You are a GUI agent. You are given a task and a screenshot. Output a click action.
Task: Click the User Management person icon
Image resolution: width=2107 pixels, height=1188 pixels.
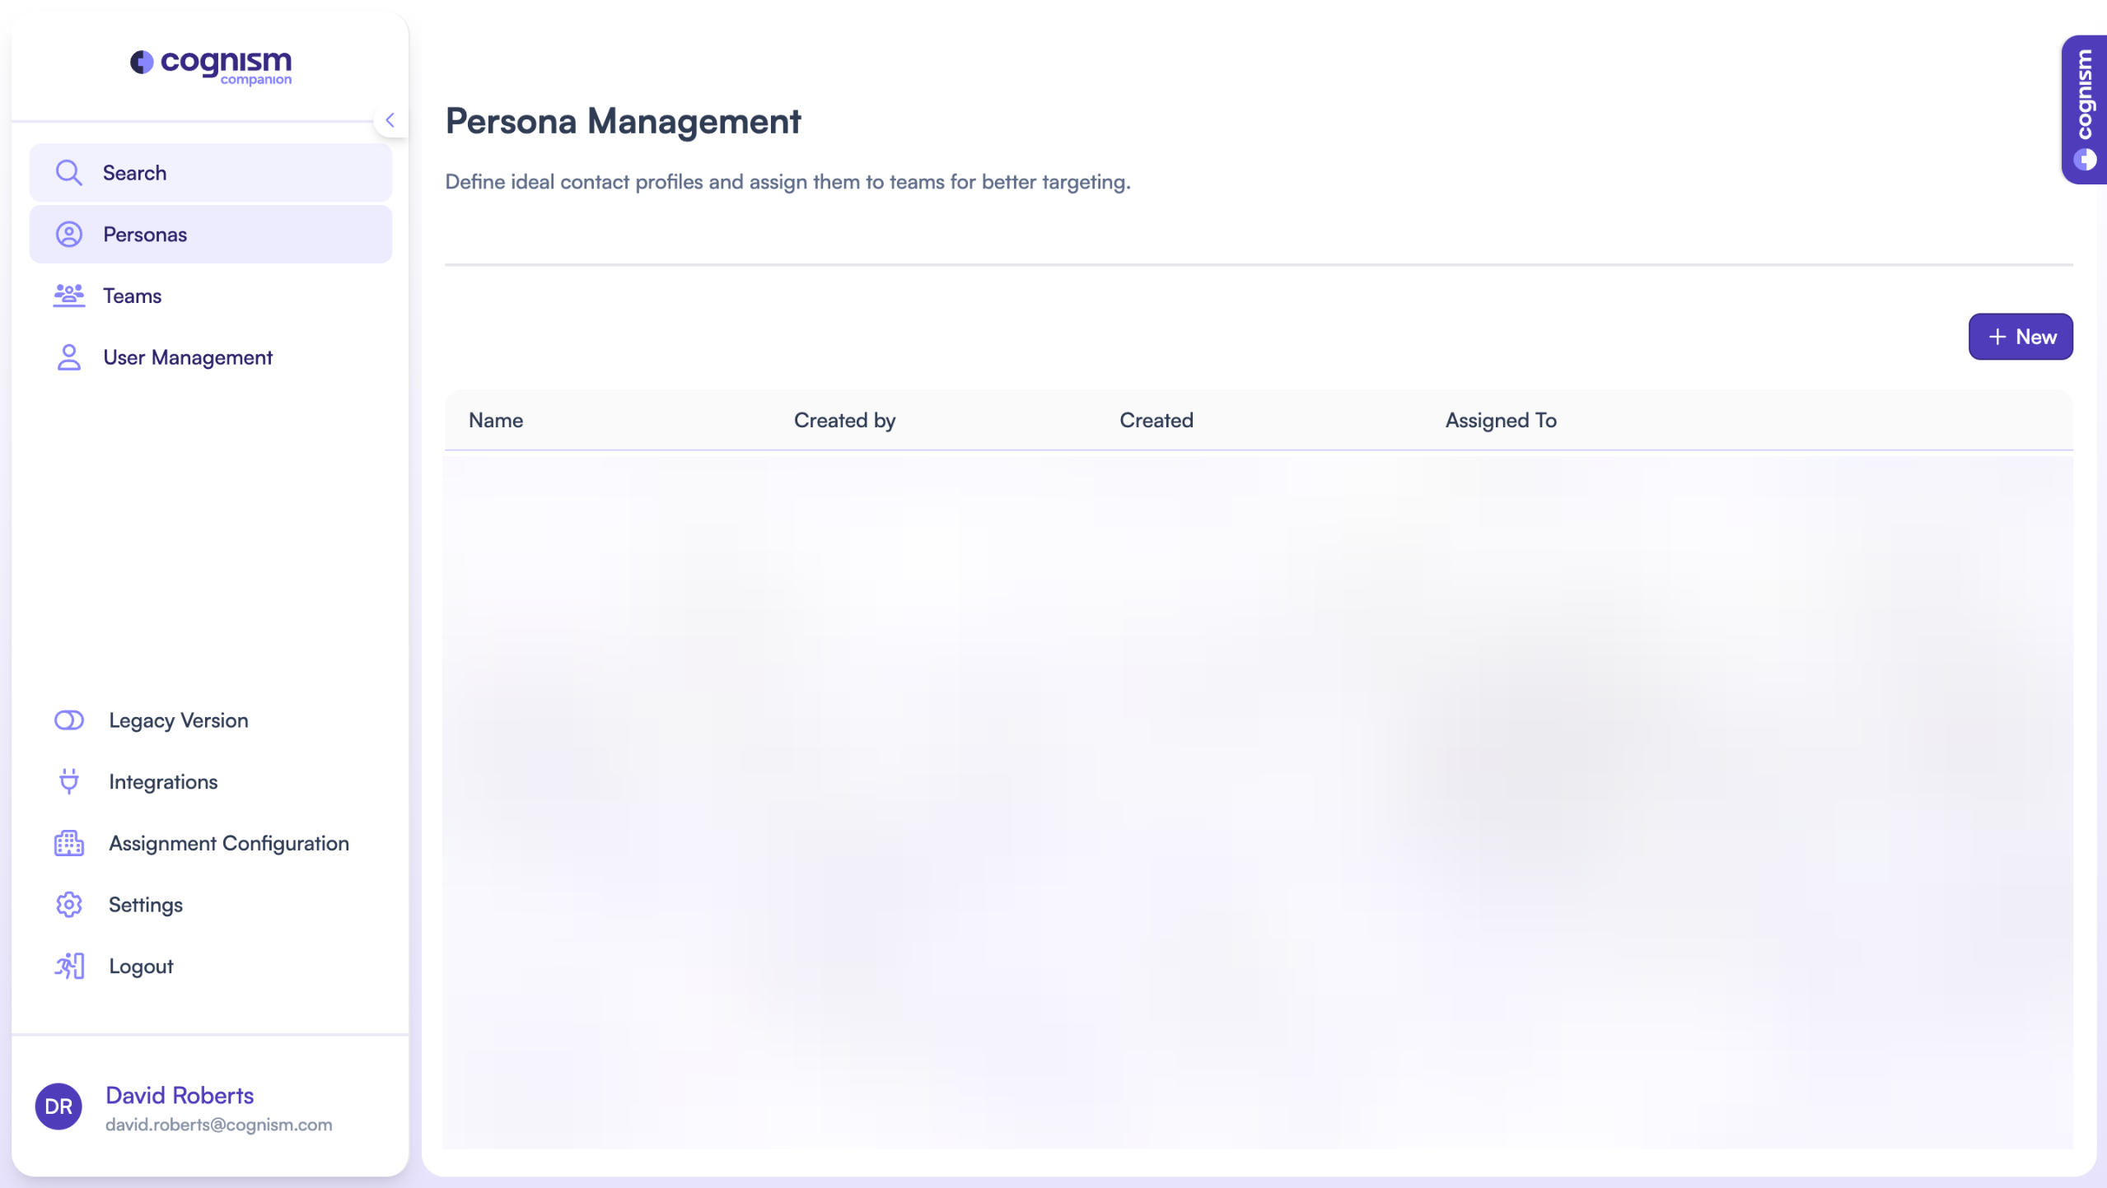pos(68,357)
